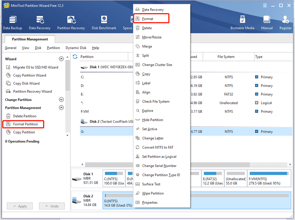
Task: Open Data Backup from the toolbar
Action: pyautogui.click(x=12, y=22)
